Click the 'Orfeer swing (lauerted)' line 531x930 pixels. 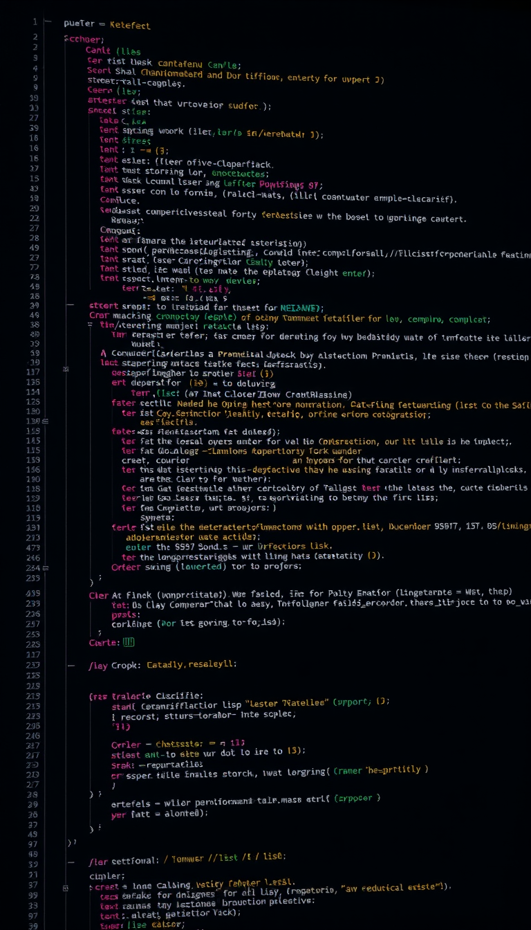206,566
